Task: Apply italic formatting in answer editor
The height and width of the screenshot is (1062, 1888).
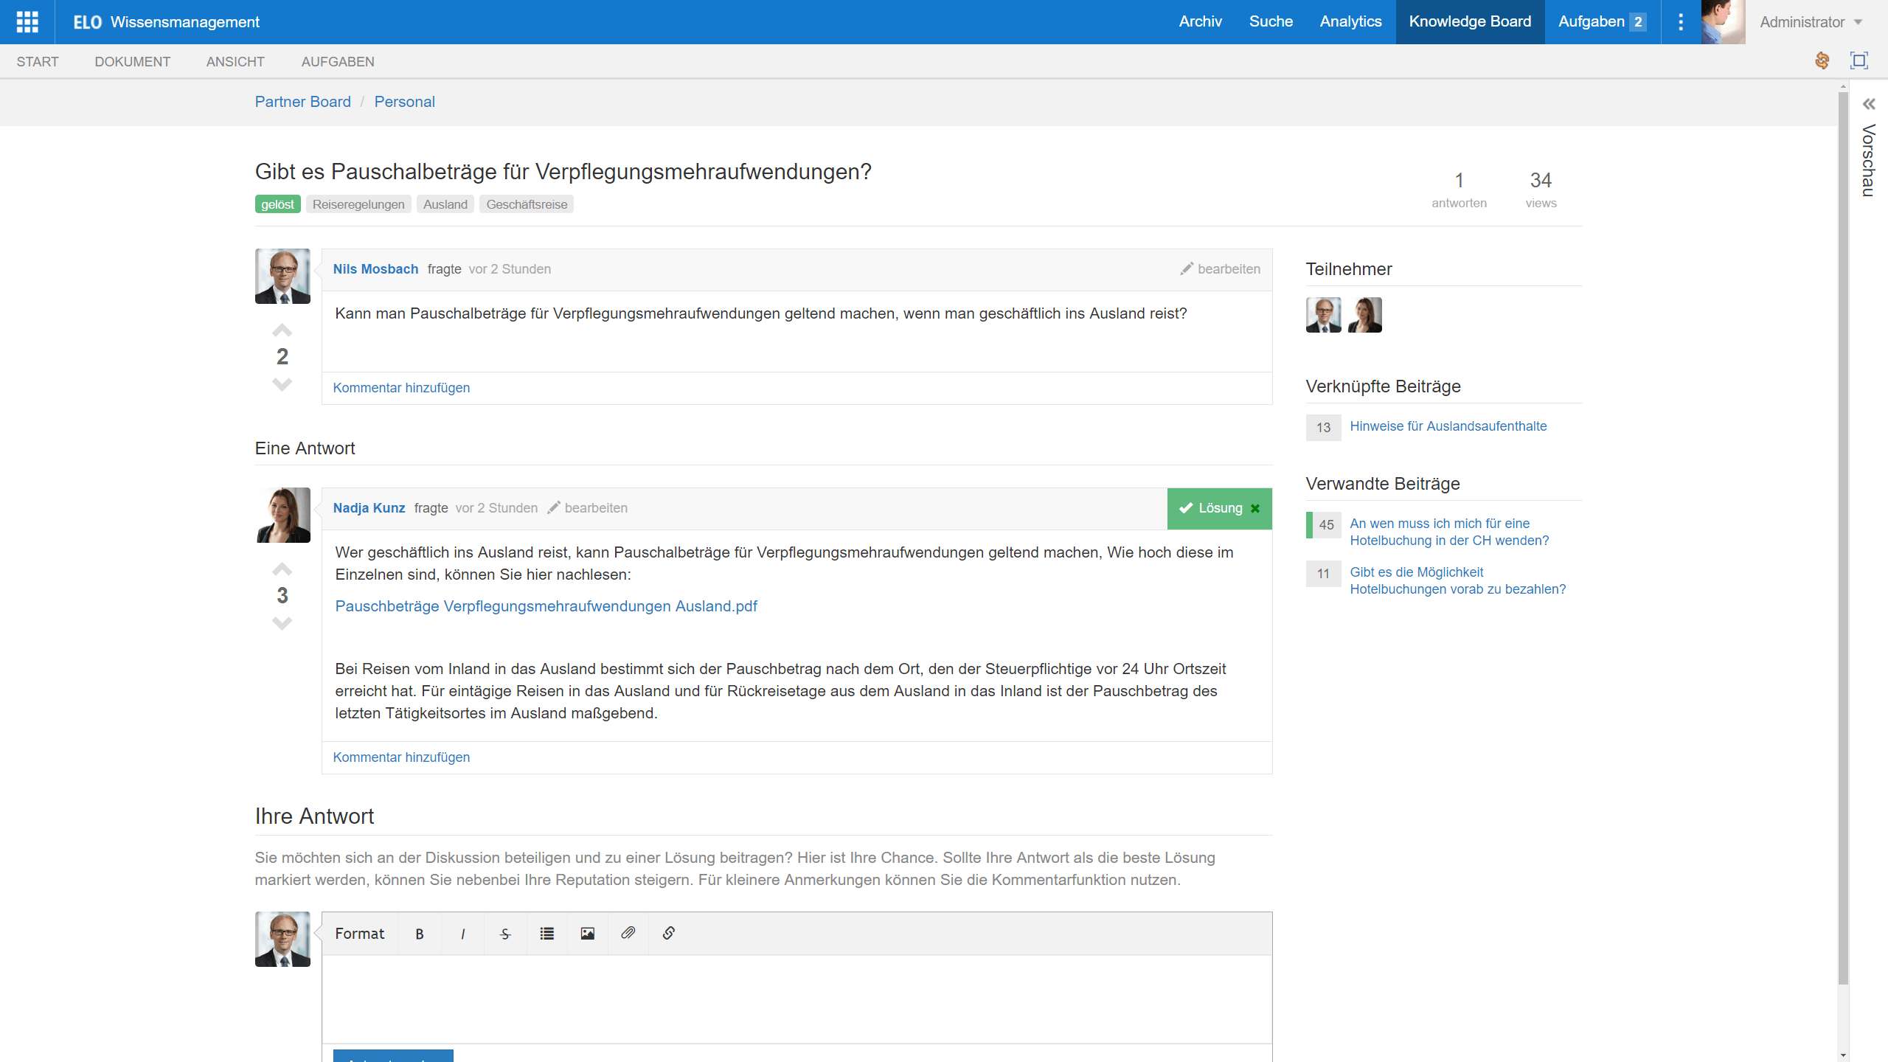Action: 462,934
